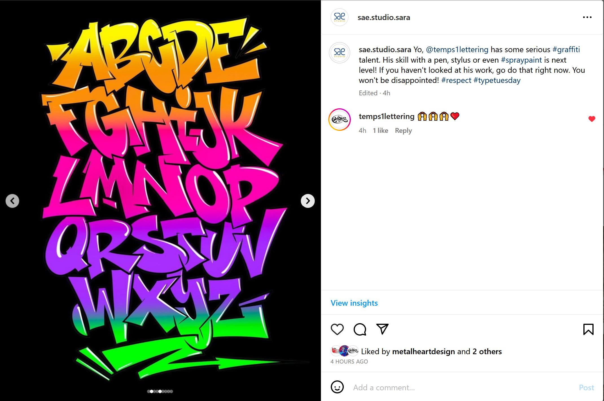Open @temps1lettering mention in caption
This screenshot has width=604, height=401.
point(457,50)
